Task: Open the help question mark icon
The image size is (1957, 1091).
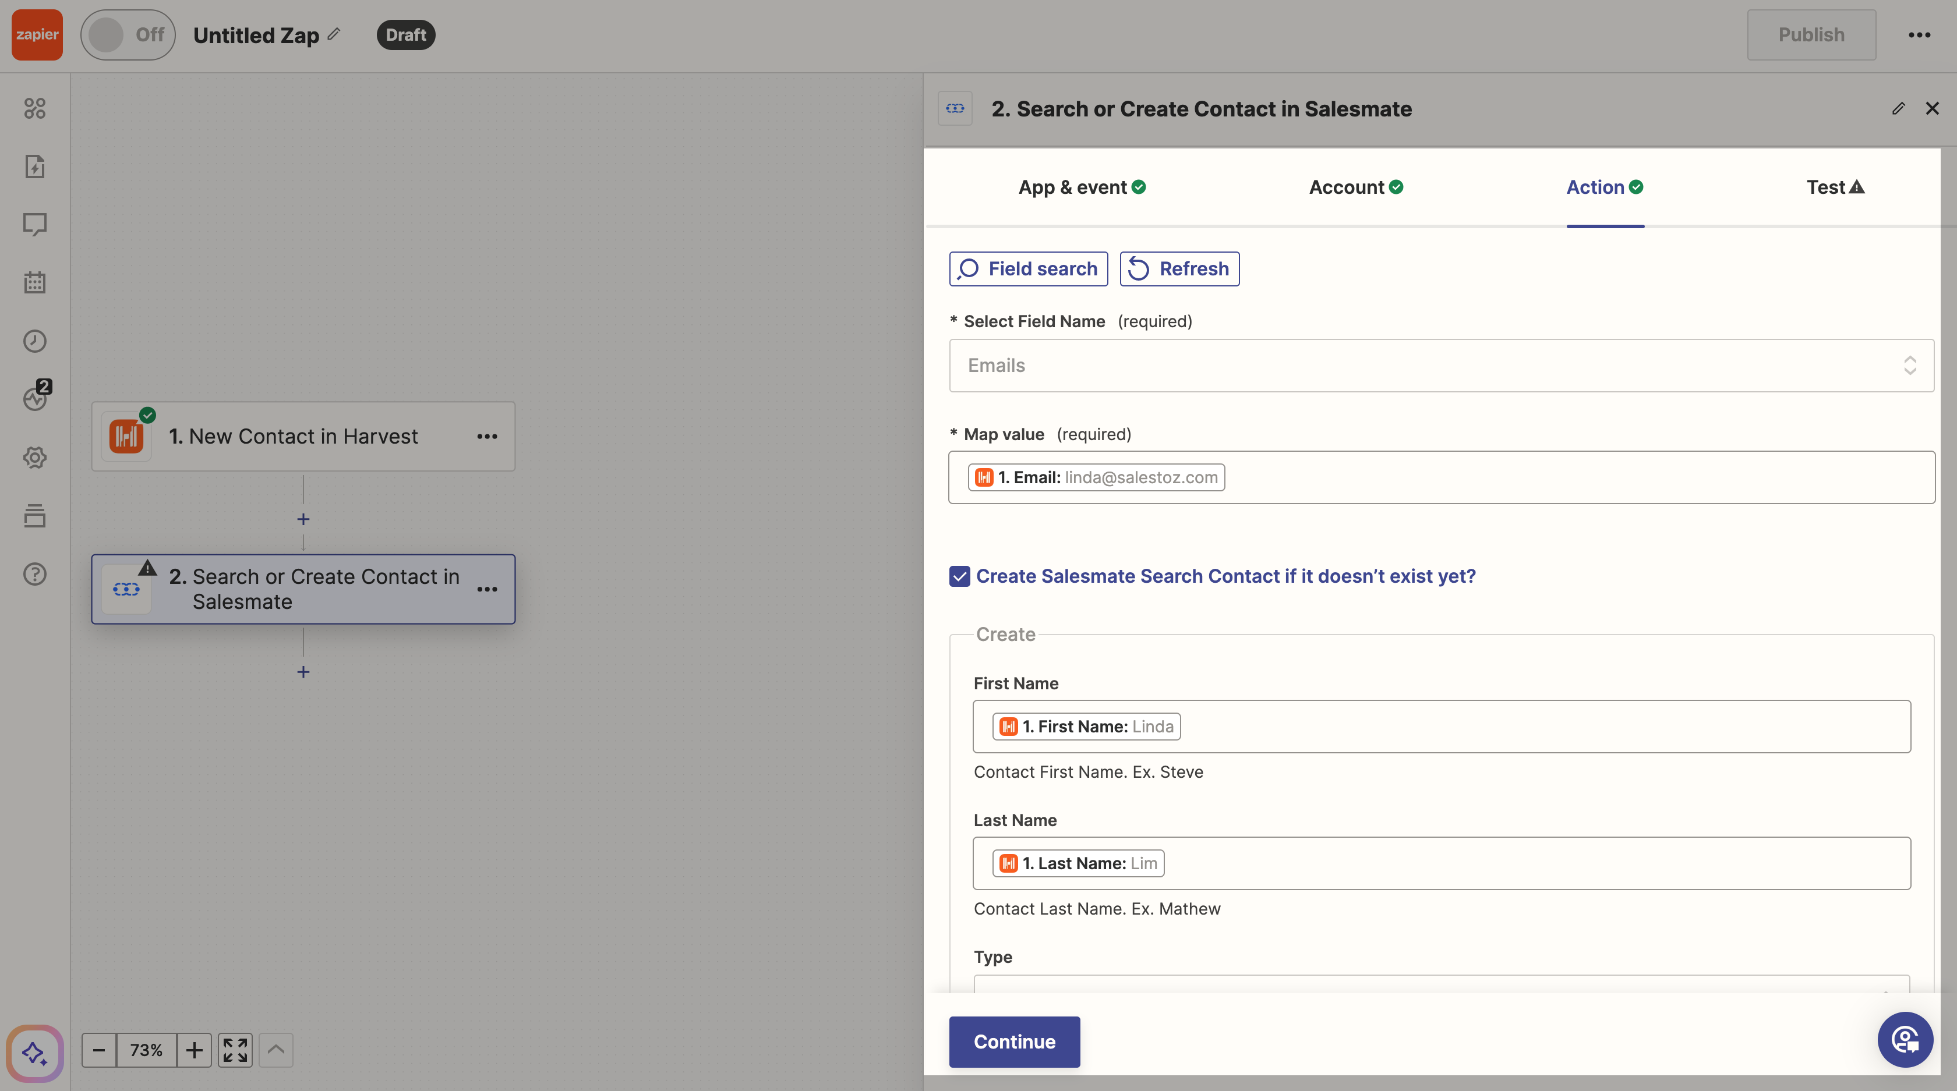Action: 35,574
